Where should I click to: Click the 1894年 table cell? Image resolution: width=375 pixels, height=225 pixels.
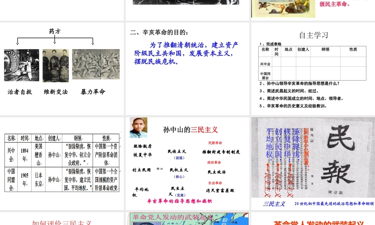coord(24,155)
